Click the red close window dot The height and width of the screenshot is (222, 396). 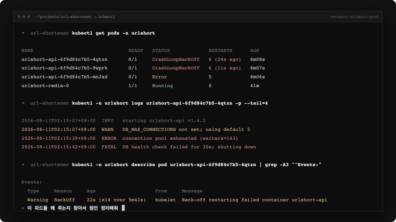(x=19, y=16)
